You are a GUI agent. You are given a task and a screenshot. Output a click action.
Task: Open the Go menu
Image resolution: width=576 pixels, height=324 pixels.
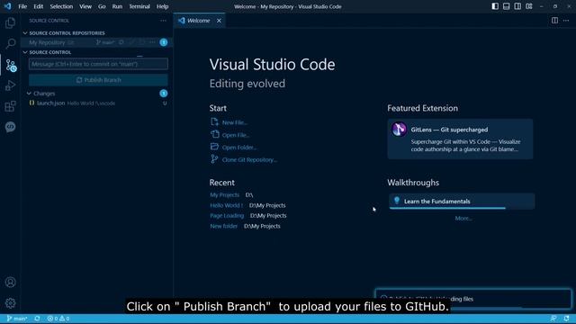click(102, 6)
